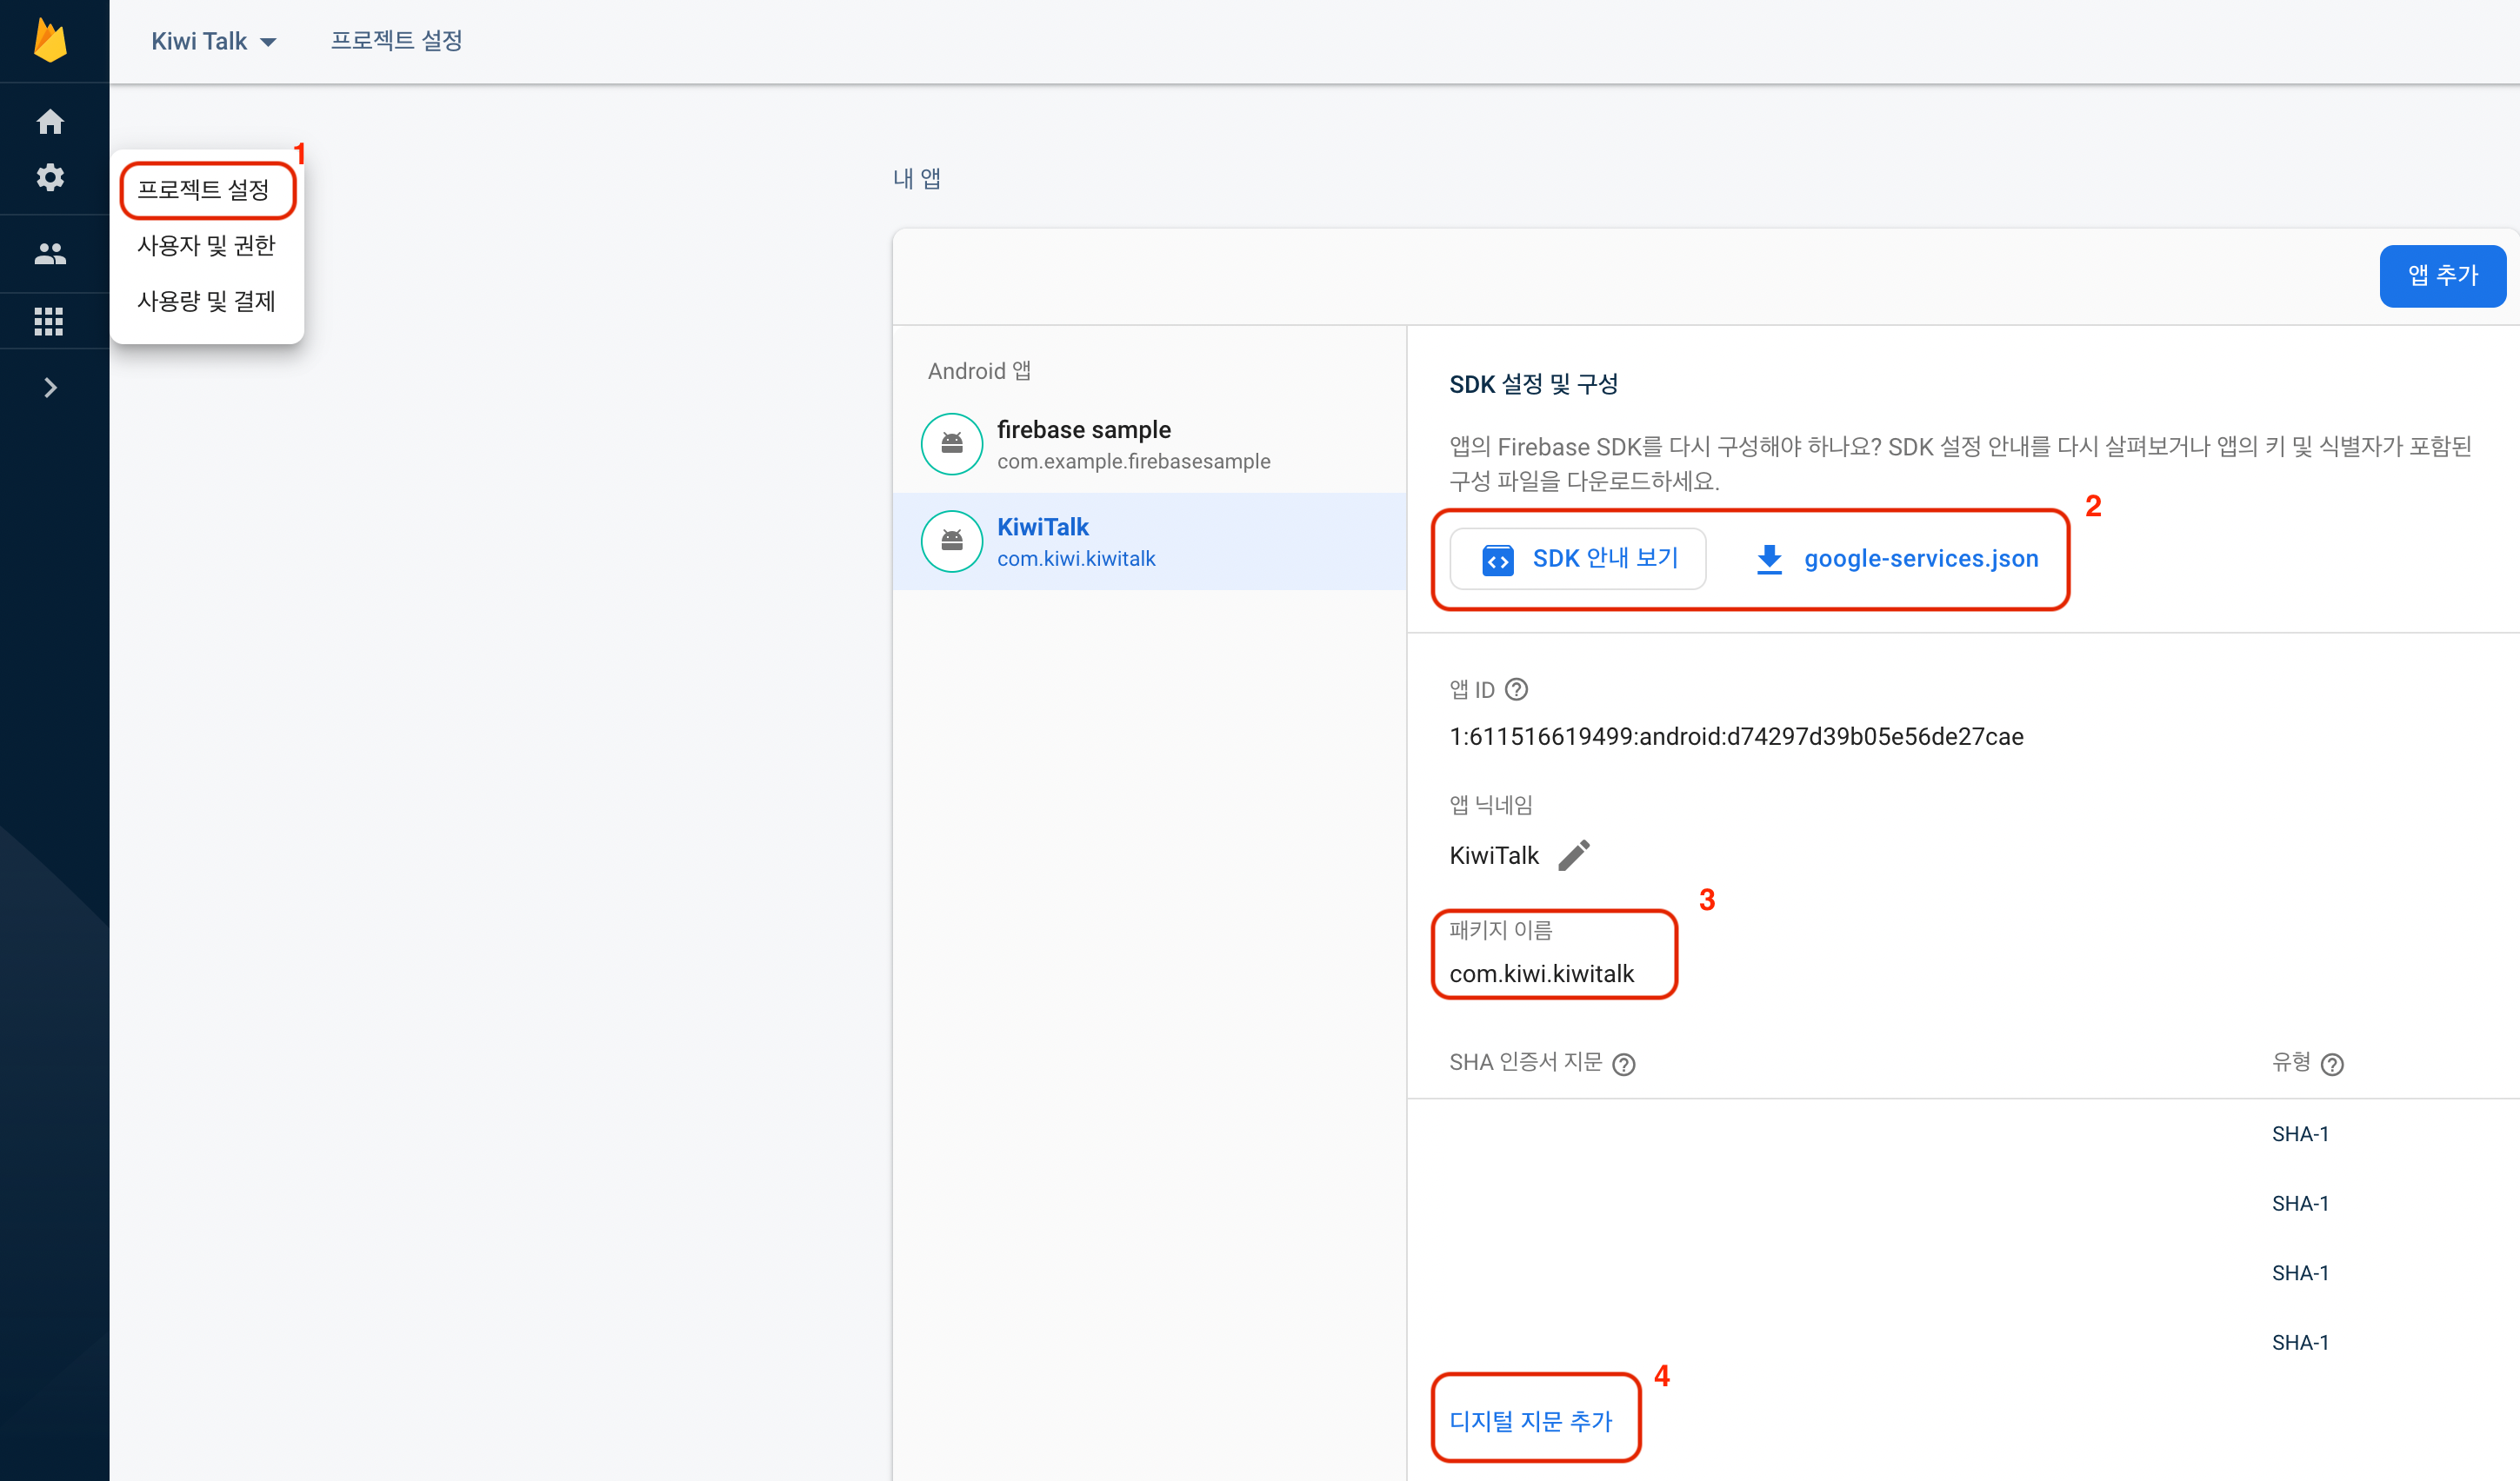Click the app ID value text
The image size is (2520, 1481).
click(x=1736, y=736)
